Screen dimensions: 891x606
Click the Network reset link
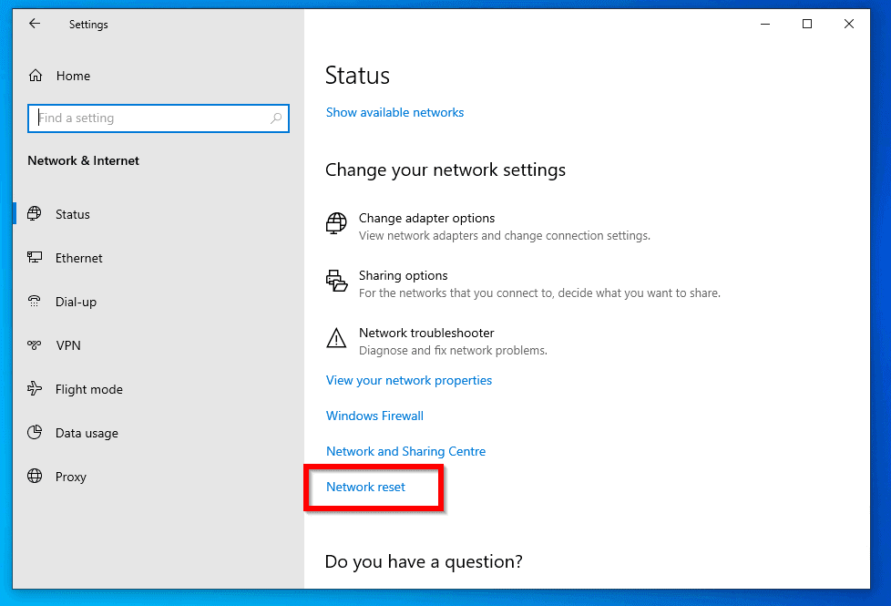click(365, 487)
